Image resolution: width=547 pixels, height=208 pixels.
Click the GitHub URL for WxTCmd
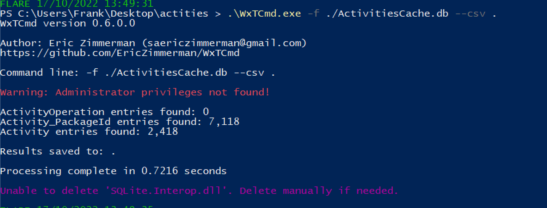point(120,53)
